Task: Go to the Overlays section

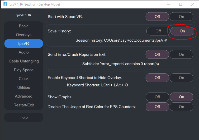Action: (23, 35)
